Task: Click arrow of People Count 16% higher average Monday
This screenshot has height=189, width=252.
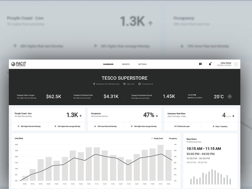Action: (x=55, y=126)
